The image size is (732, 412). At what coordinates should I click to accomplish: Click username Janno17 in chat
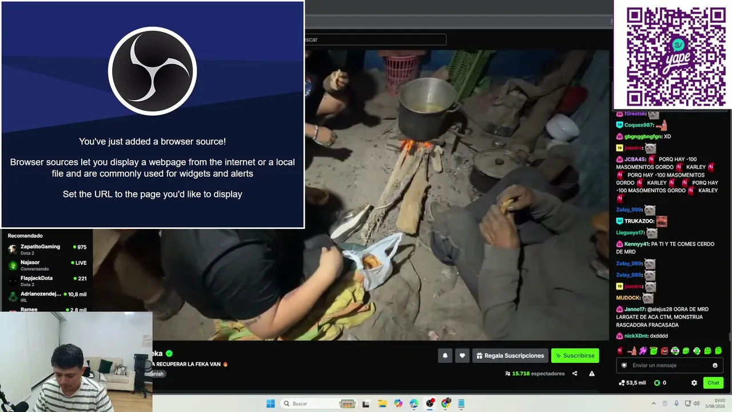point(635,309)
